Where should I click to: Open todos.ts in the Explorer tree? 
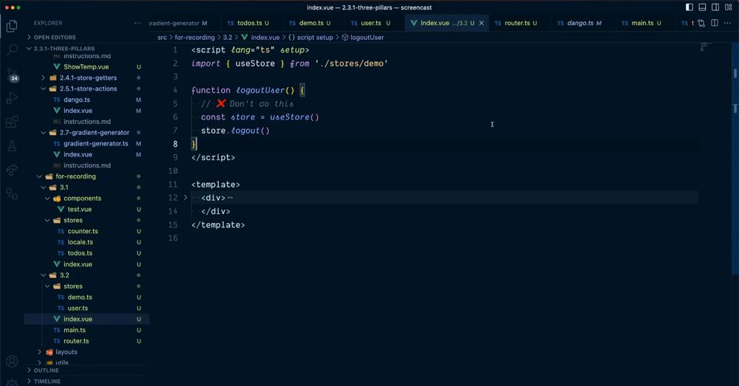tap(80, 253)
